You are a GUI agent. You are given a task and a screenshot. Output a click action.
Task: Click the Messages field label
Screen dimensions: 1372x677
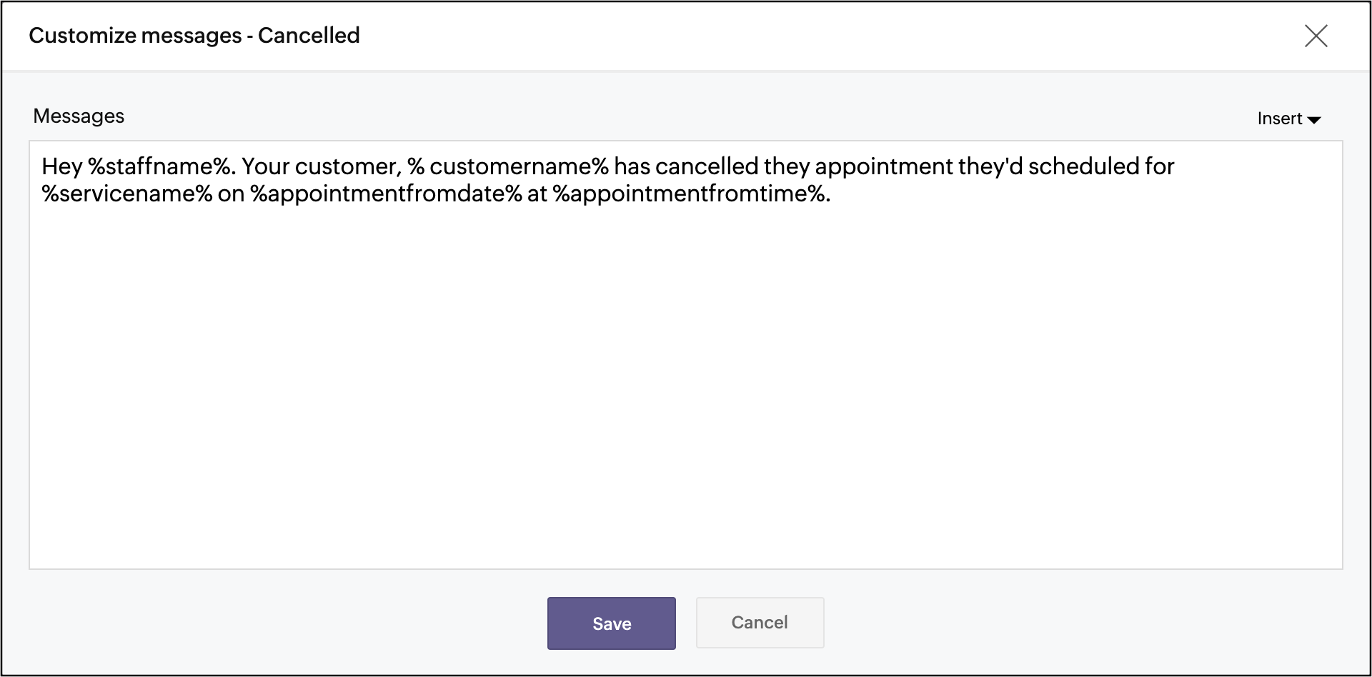click(79, 116)
